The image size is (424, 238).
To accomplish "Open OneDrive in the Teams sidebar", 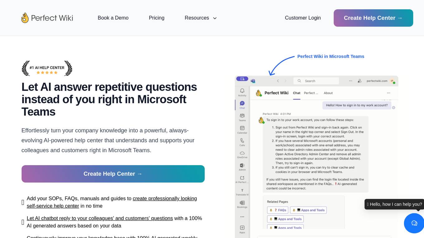I will 242,155.
